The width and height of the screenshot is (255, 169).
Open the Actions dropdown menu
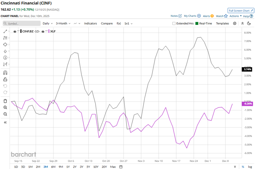pyautogui.click(x=235, y=16)
